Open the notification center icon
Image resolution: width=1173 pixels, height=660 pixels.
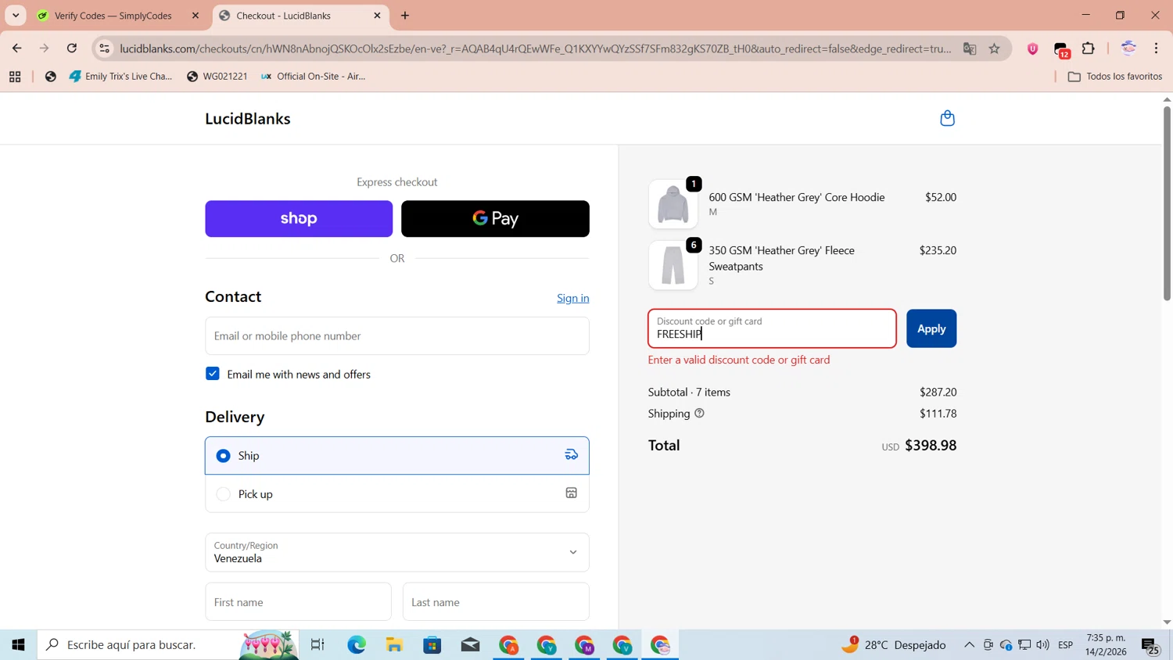(x=1151, y=645)
